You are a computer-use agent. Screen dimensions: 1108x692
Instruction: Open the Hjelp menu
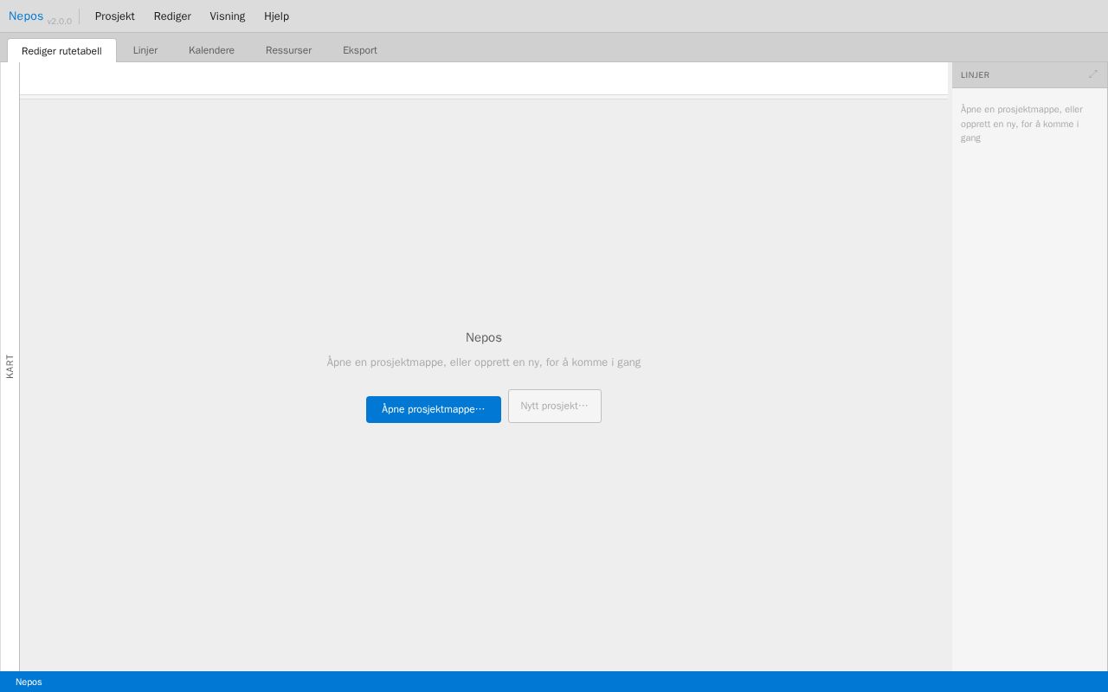[x=277, y=16]
